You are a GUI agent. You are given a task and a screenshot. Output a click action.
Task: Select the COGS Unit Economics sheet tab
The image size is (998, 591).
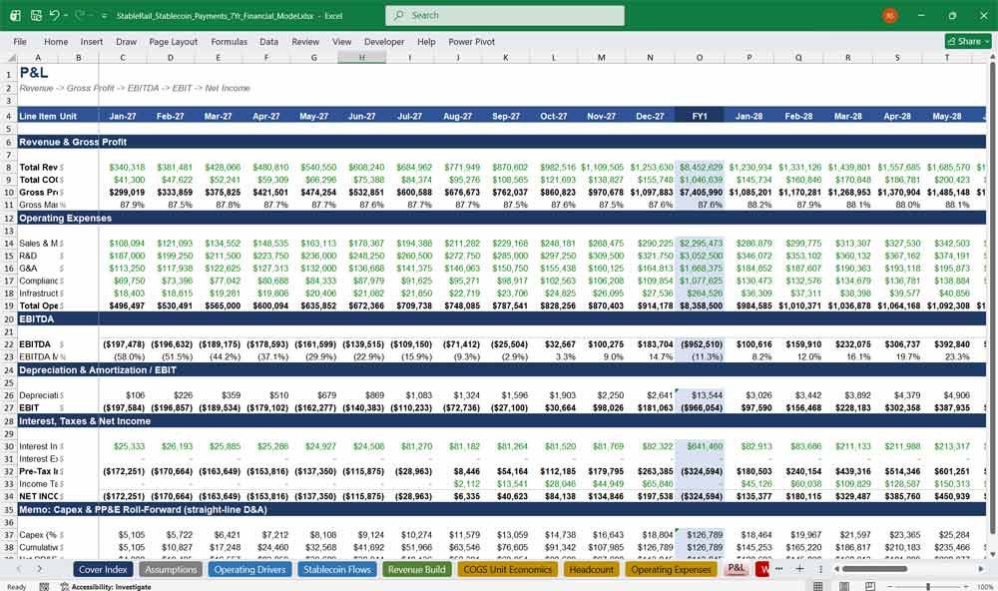coord(507,569)
